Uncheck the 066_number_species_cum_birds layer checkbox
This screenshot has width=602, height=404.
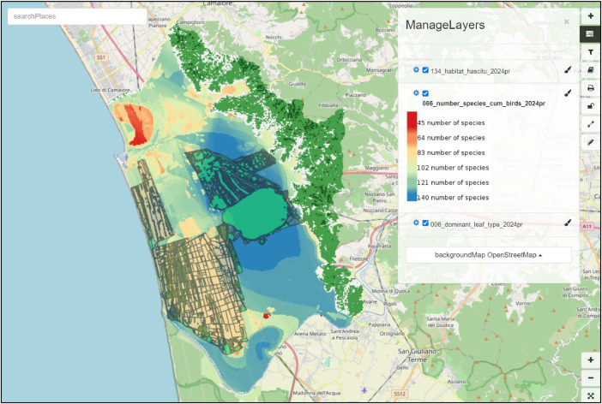tap(425, 93)
